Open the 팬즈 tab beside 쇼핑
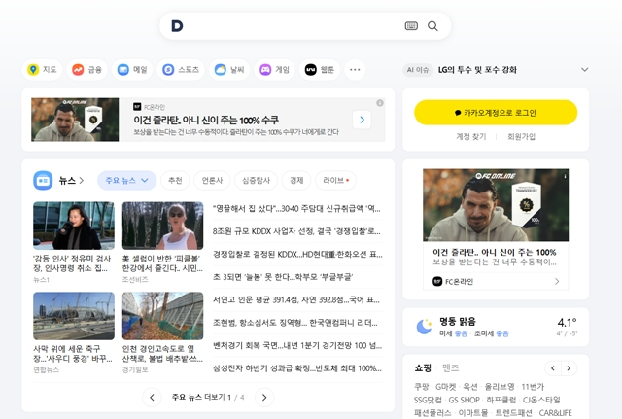Screen dimensions: 622x419 pos(451,368)
